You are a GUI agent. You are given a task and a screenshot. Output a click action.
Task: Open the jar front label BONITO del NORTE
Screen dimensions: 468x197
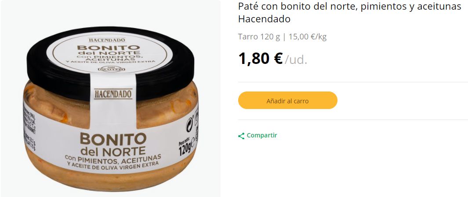[x=113, y=144]
